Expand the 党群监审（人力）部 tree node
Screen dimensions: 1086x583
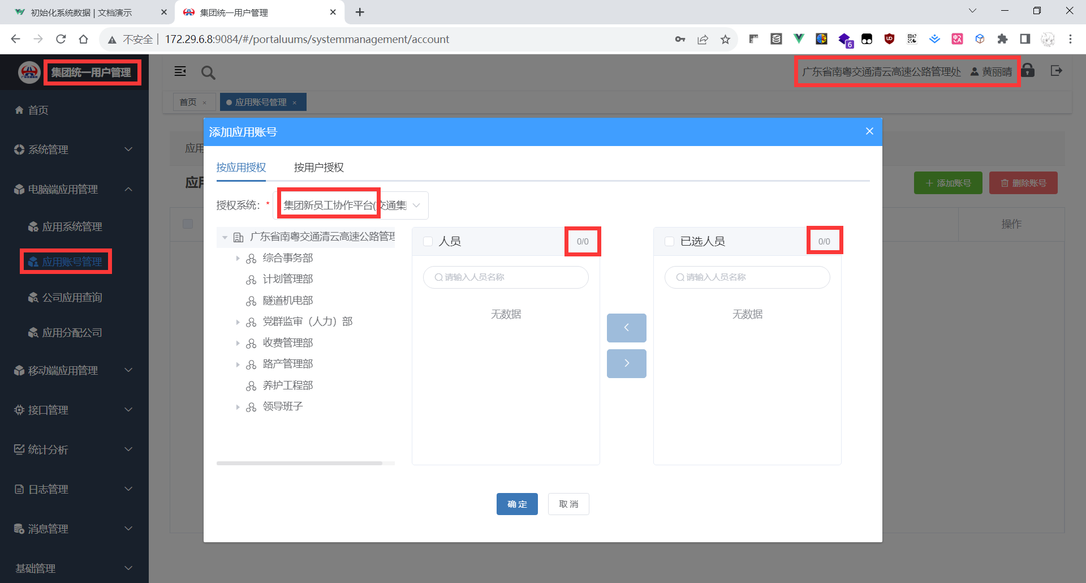pos(238,322)
